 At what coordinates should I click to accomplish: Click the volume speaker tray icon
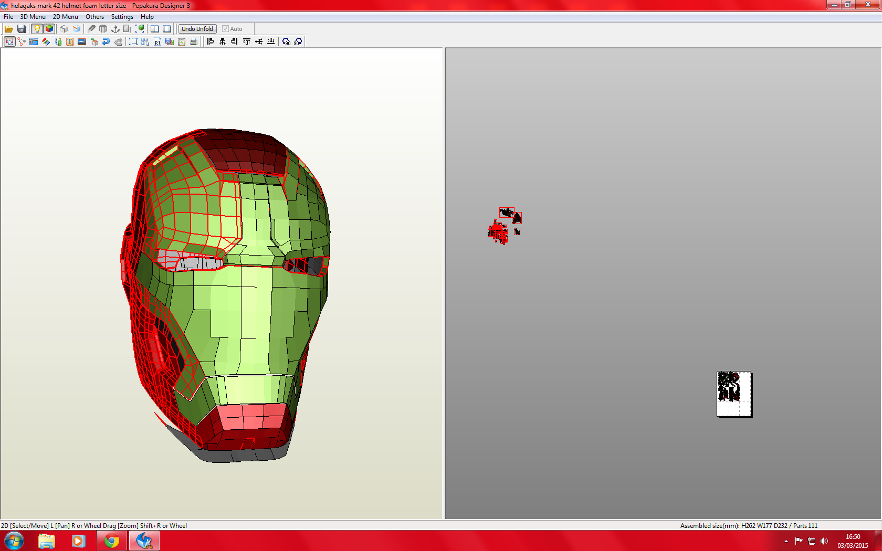[x=824, y=541]
